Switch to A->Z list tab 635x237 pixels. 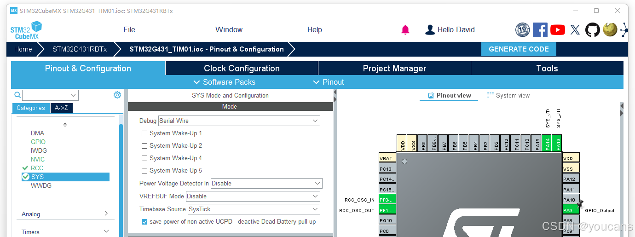61,108
